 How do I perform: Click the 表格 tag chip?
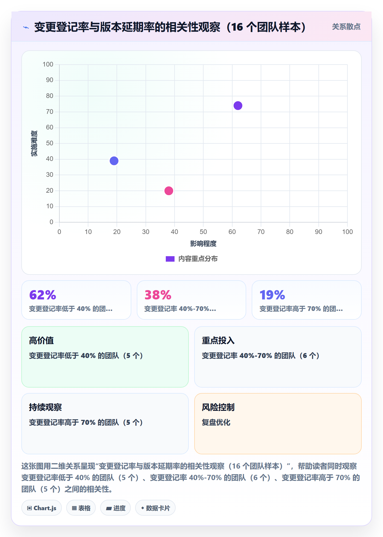(81, 508)
